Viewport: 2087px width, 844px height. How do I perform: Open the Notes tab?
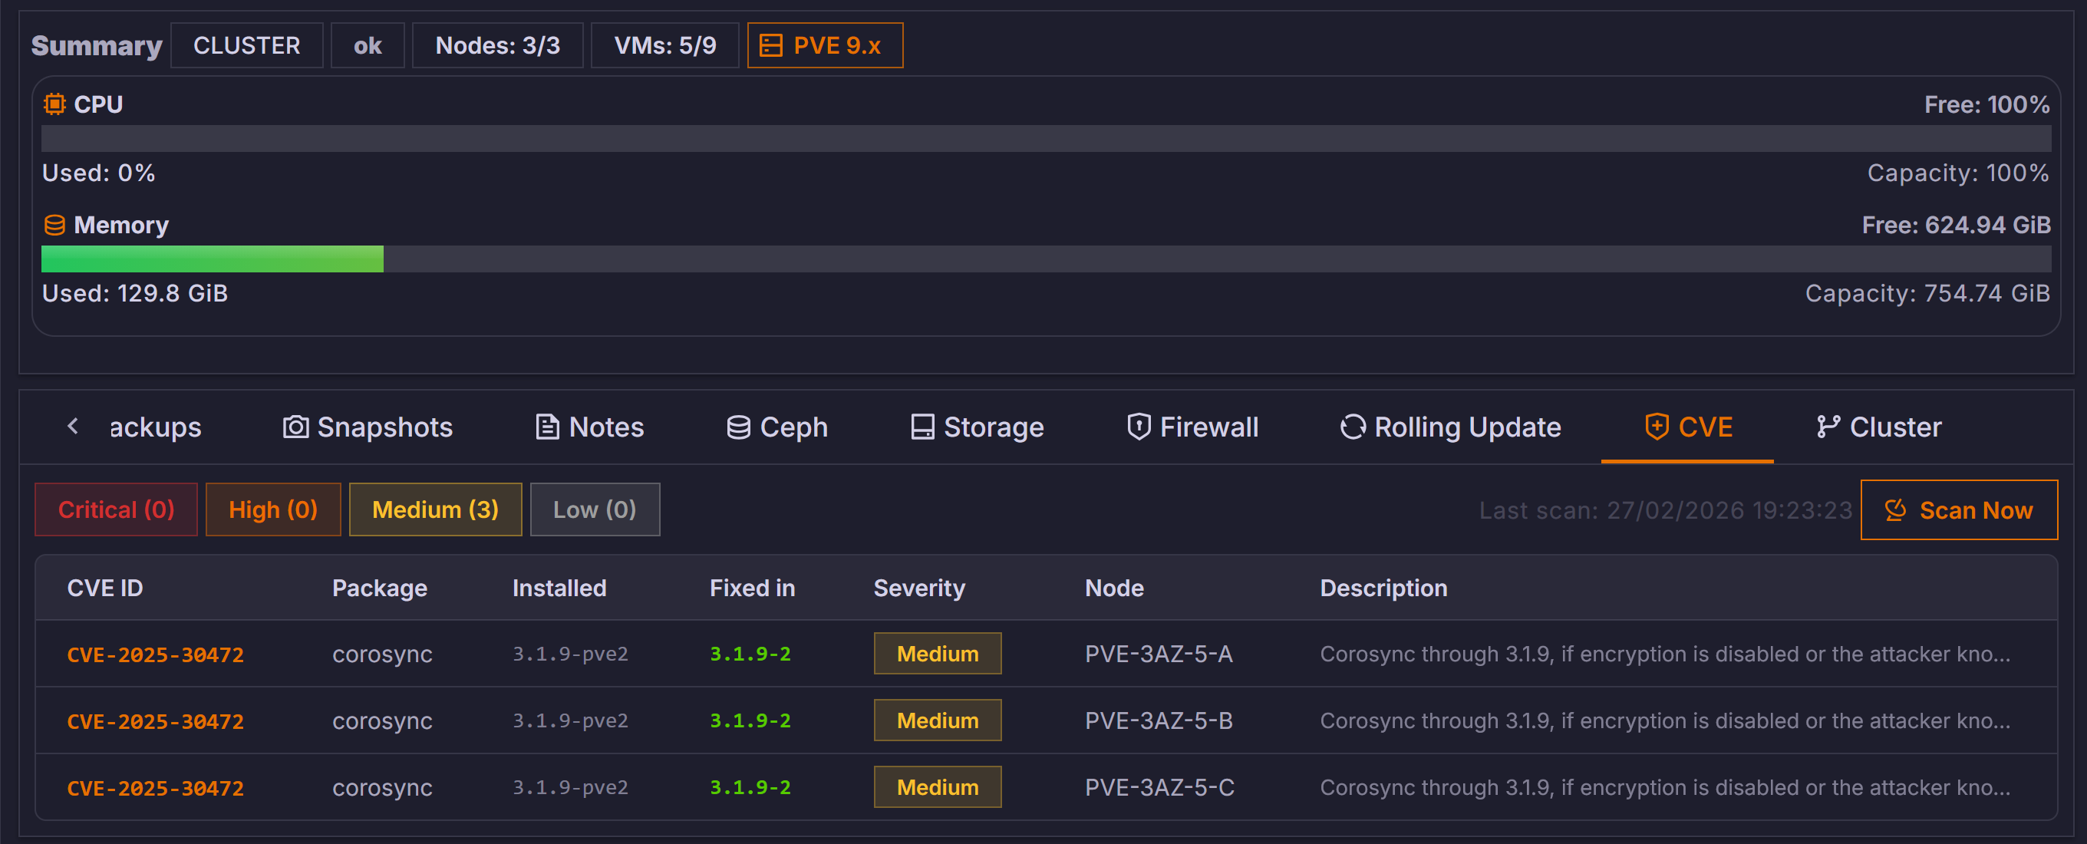tap(589, 427)
